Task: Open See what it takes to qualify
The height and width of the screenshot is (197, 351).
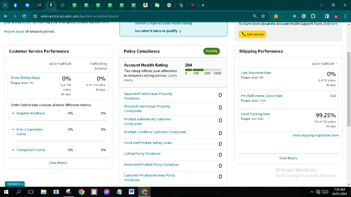Action: click(158, 31)
